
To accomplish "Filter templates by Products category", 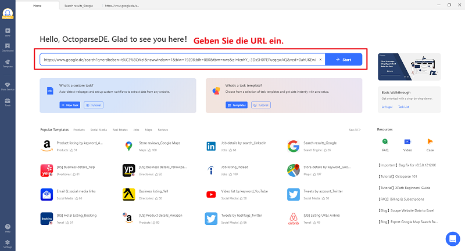I will tap(79, 130).
